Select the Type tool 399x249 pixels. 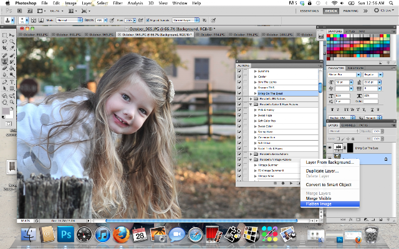click(x=12, y=80)
